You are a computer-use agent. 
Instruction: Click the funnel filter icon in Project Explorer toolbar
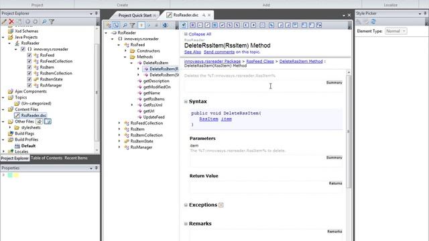(x=52, y=21)
